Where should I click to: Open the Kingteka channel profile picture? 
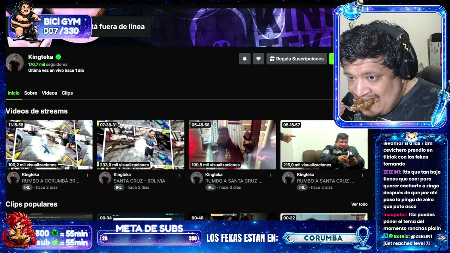(x=15, y=63)
